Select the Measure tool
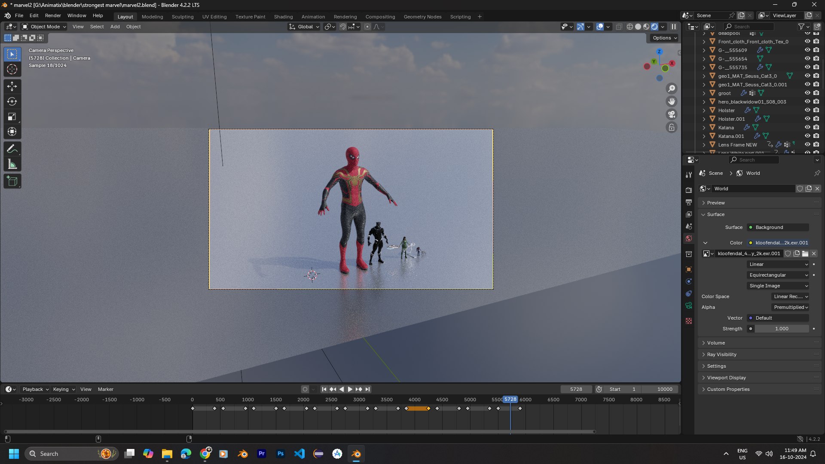The height and width of the screenshot is (464, 825). point(12,164)
